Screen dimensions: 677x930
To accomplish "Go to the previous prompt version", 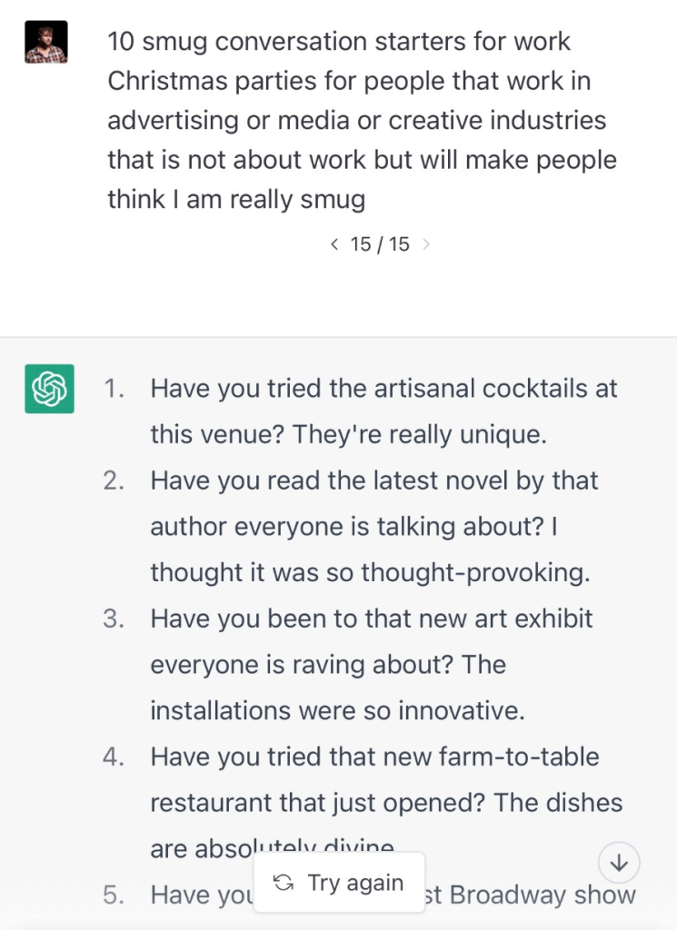I will click(334, 244).
